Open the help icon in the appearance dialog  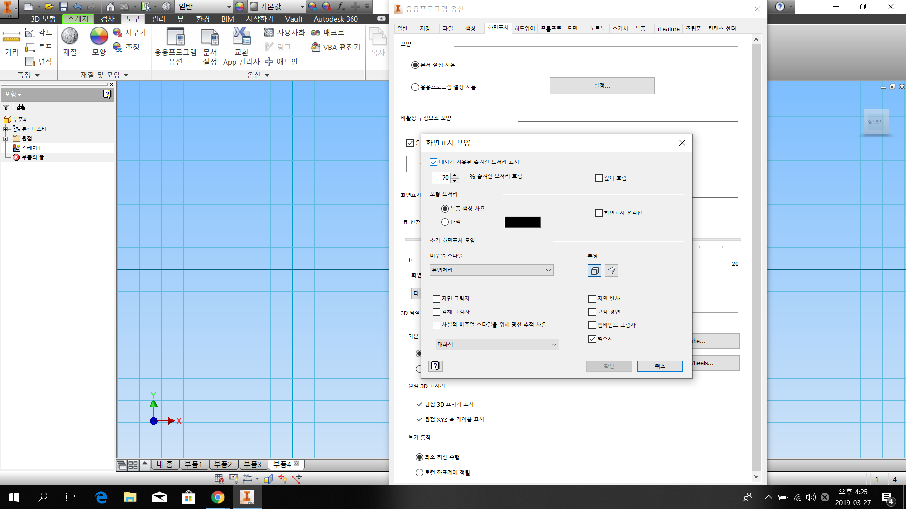435,366
